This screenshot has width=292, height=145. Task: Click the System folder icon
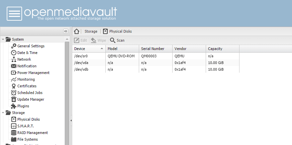pos(8,39)
